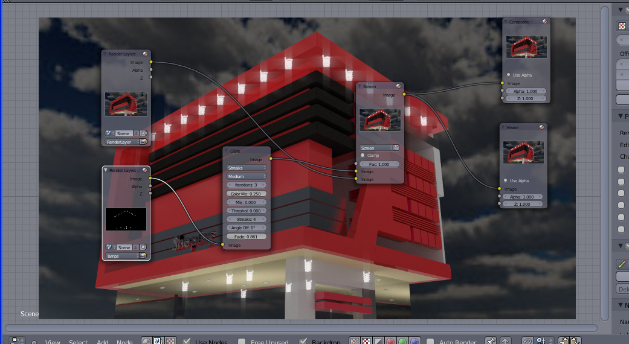Viewport: 629px width, 344px height.
Task: Select the compositing nodes tree-type icon in header
Action: coord(158,341)
